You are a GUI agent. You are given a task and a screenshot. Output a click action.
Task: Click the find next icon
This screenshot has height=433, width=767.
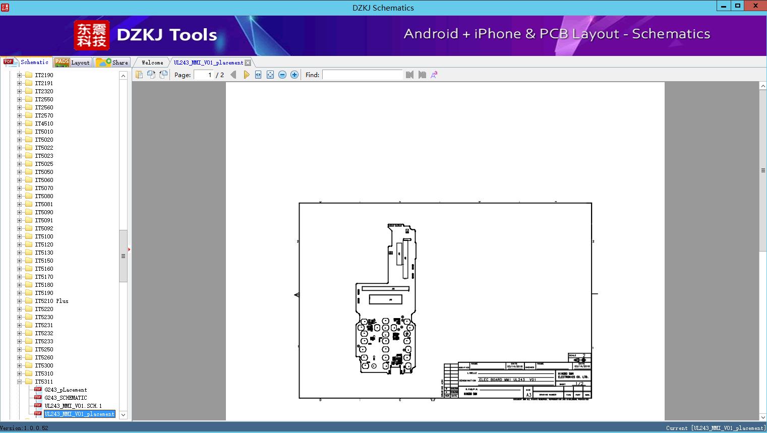coord(422,75)
